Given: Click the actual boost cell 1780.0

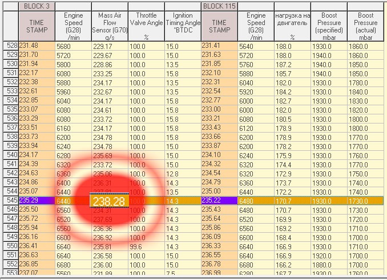Looking at the screenshot, I should point(365,83).
